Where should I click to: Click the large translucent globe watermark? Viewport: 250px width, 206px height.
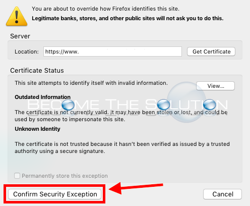click(186, 102)
